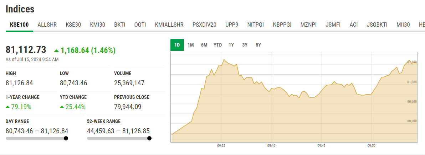Viewport: 425px width, 155px height.
Task: Click the change value 1,168.64 (1.46%)
Action: point(88,50)
